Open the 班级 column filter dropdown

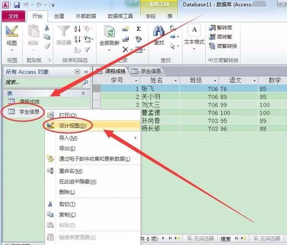(x=215, y=81)
